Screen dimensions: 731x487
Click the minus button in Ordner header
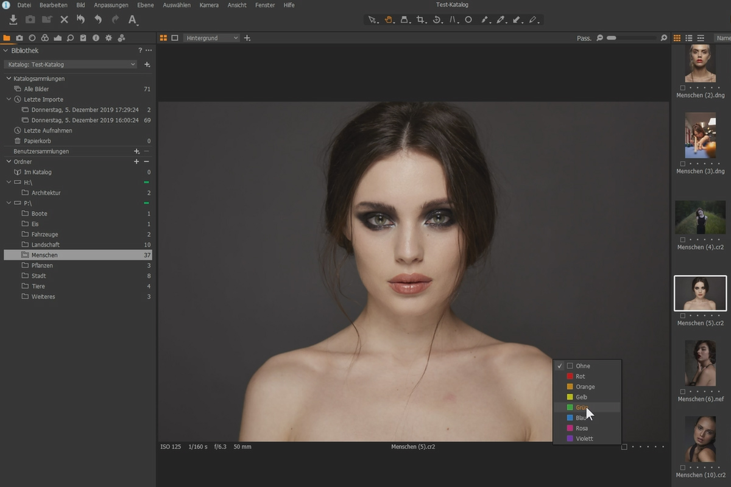pyautogui.click(x=146, y=162)
